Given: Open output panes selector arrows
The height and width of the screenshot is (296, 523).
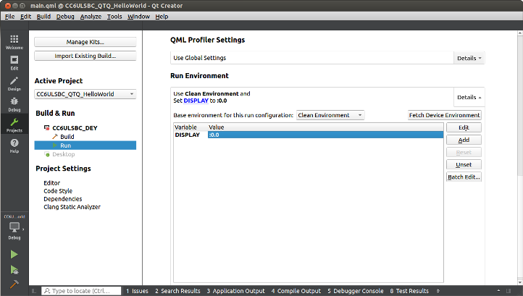Looking at the screenshot, I should [438, 291].
